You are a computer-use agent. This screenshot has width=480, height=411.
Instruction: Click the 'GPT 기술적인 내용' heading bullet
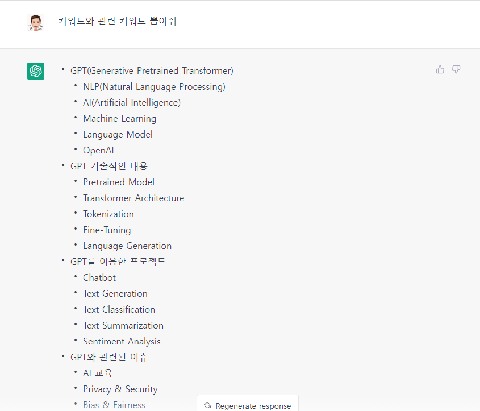(109, 167)
